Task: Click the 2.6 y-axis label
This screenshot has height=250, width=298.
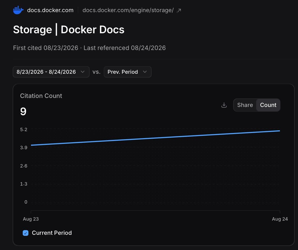Action: (24, 166)
